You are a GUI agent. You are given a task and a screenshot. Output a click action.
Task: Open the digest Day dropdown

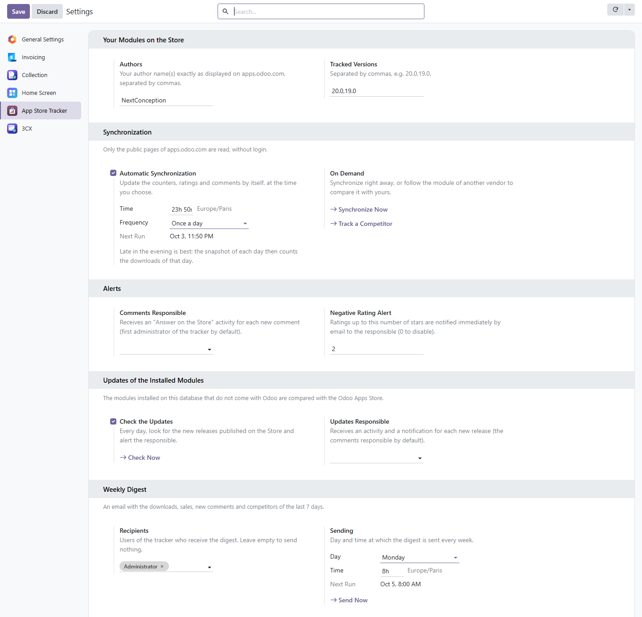point(420,557)
